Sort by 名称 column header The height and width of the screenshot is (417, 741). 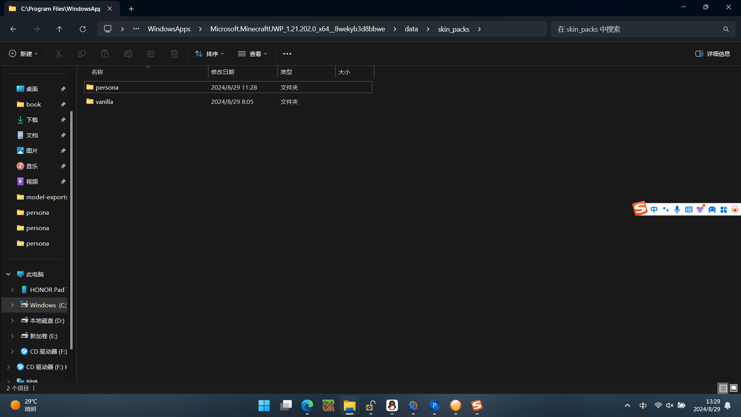coord(148,72)
